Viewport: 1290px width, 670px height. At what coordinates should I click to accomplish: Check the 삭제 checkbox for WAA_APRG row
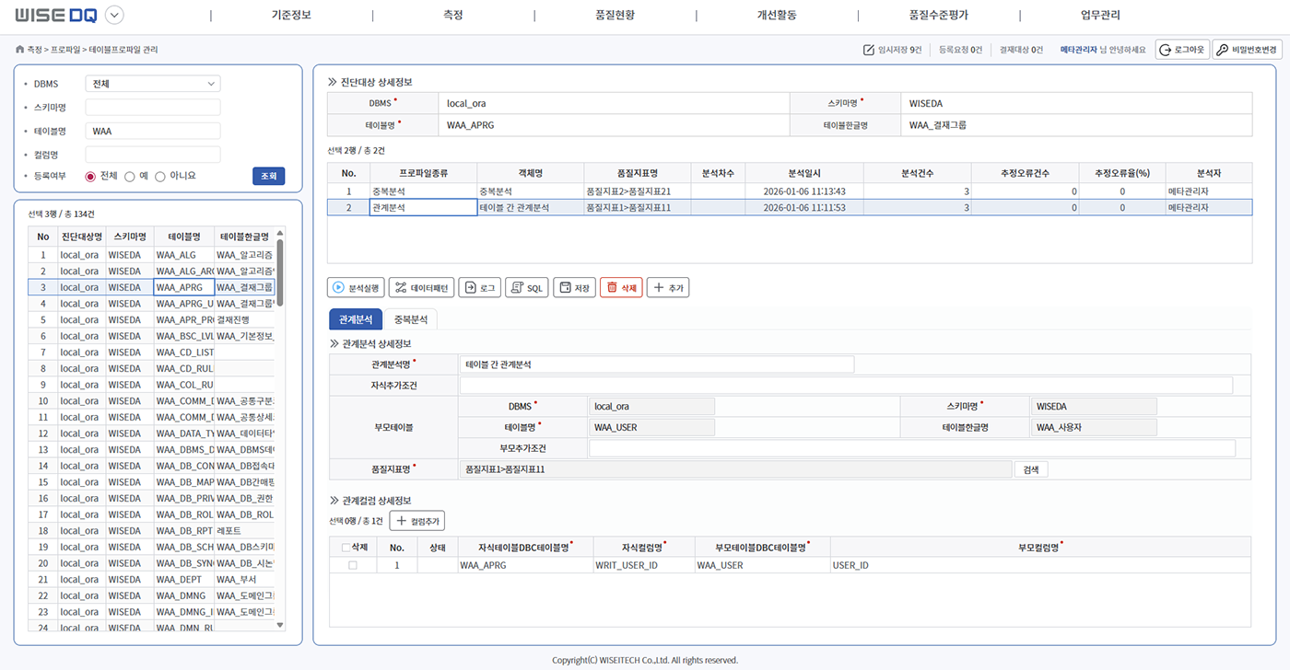coord(353,565)
